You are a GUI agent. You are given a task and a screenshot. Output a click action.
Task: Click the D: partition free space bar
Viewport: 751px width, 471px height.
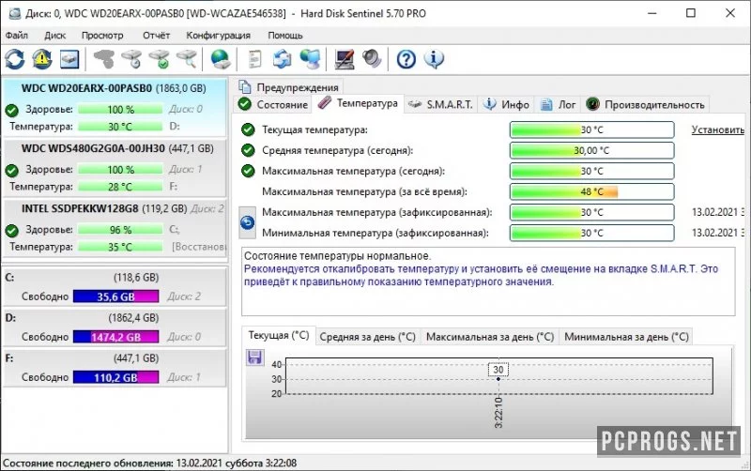[x=115, y=337]
